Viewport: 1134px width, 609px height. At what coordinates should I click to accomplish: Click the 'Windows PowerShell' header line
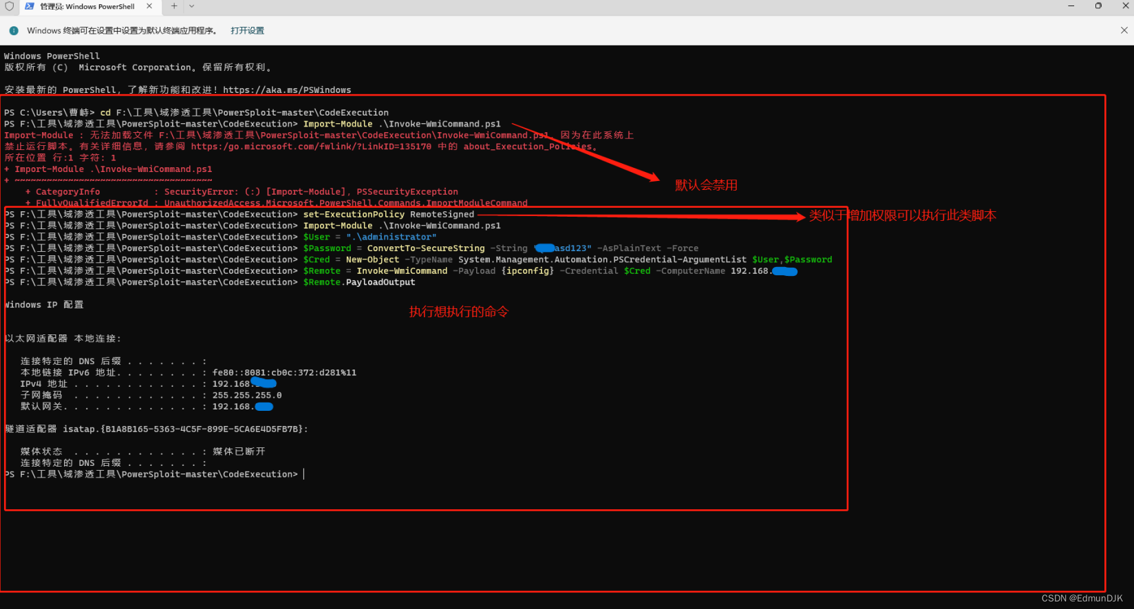[x=52, y=56]
